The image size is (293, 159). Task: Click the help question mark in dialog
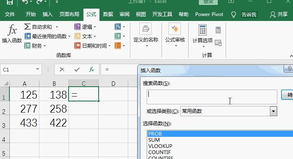(x=289, y=69)
